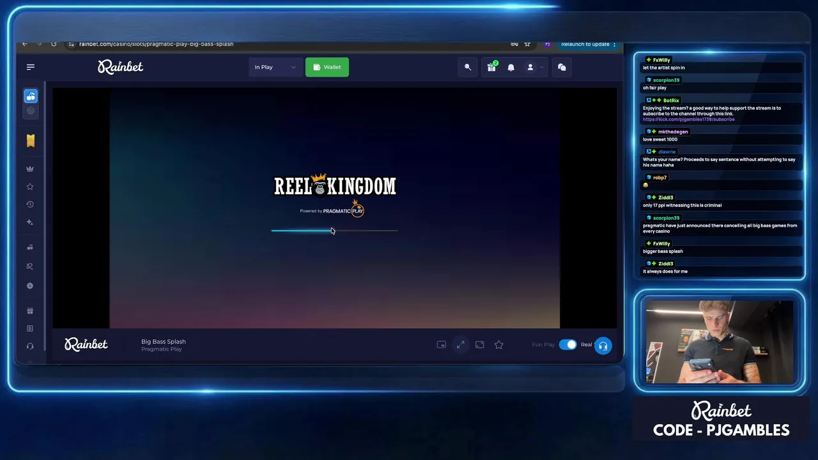Open kick.com subscribe link in chat
The height and width of the screenshot is (460, 818).
click(x=688, y=119)
